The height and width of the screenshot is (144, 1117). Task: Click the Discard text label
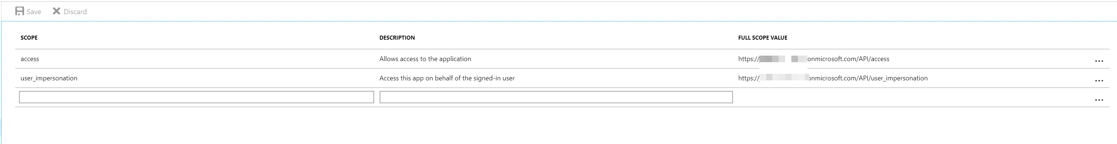pos(75,12)
